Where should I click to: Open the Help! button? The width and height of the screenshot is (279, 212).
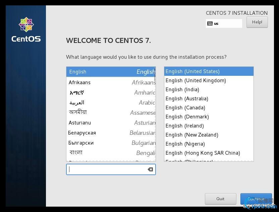click(257, 22)
